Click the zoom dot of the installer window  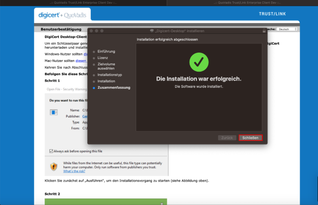(102, 31)
